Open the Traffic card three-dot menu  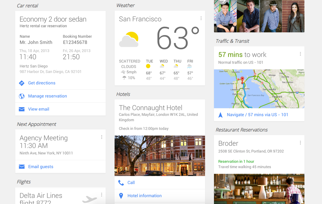point(300,54)
